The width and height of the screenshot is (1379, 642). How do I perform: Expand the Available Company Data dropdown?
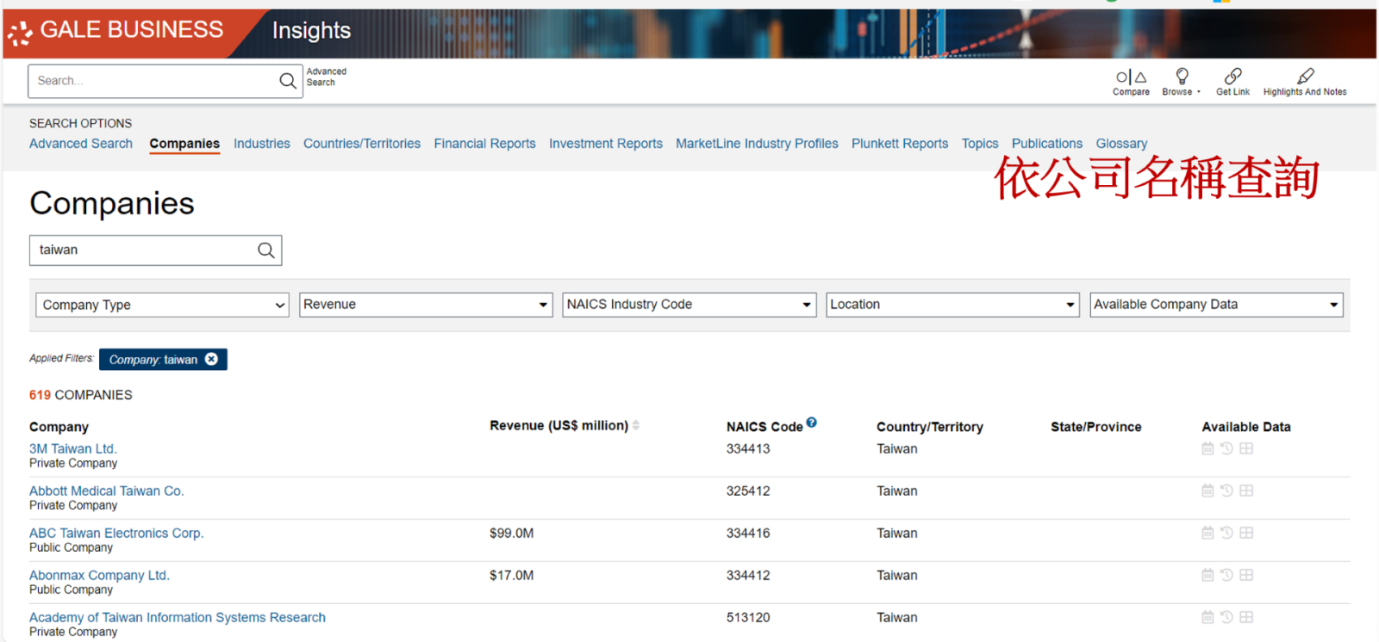pyautogui.click(x=1216, y=305)
